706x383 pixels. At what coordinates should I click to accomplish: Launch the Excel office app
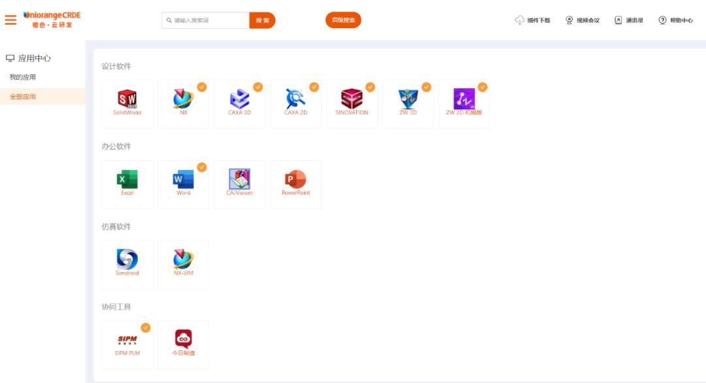(x=127, y=184)
